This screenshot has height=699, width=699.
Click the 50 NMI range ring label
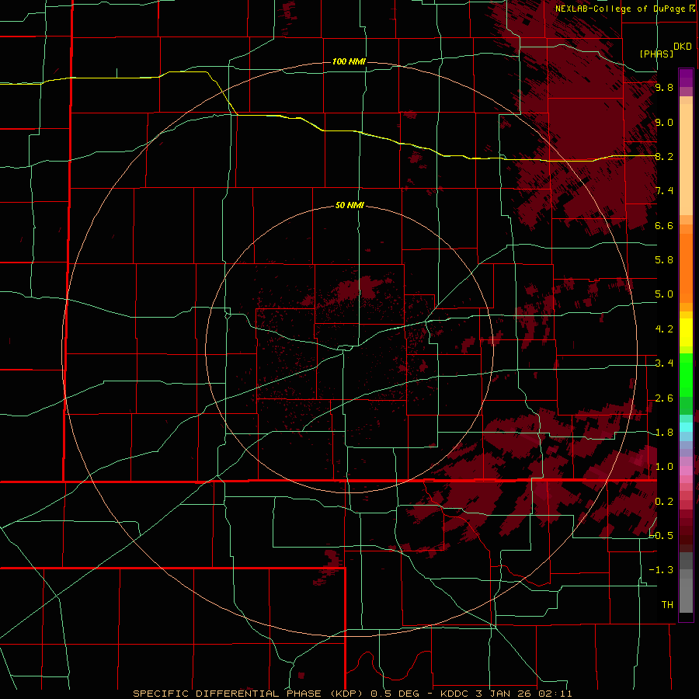tap(349, 205)
